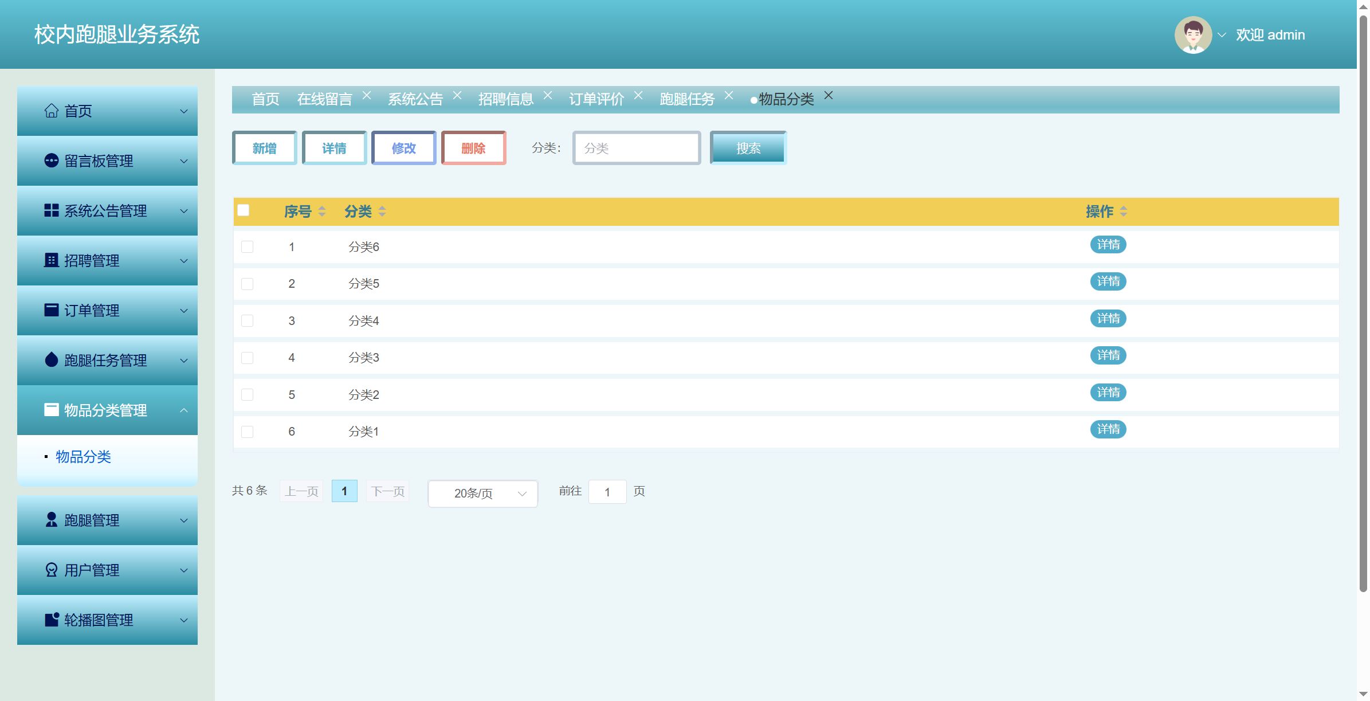Expand 用户管理 menu chevron
The height and width of the screenshot is (701, 1370).
184,570
